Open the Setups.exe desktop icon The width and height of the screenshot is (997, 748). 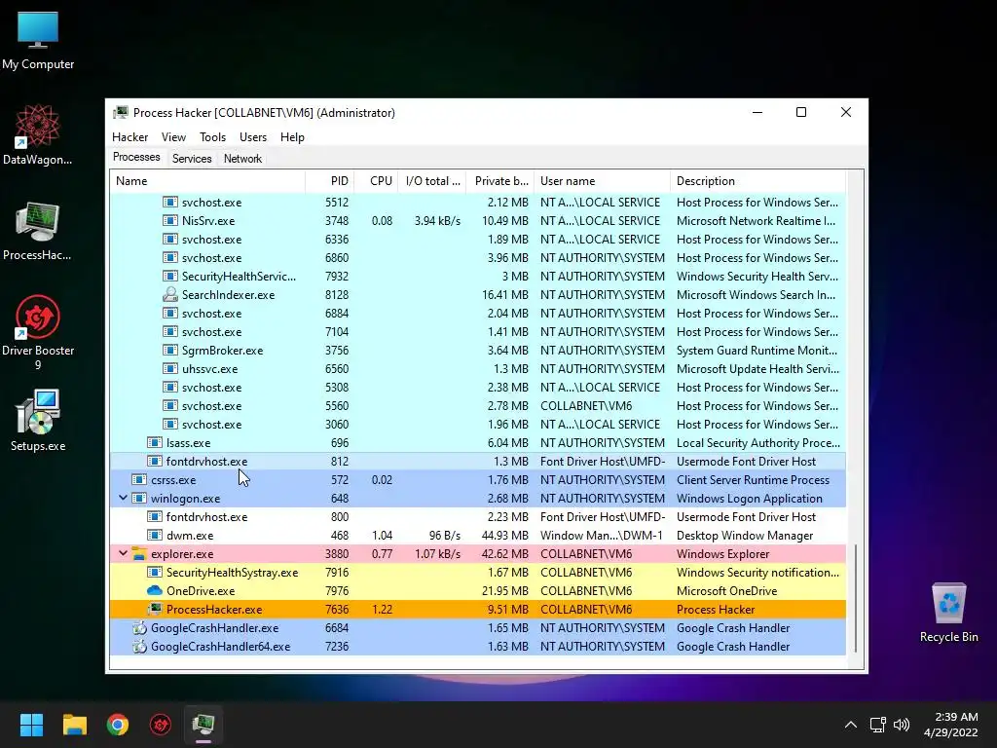pyautogui.click(x=38, y=421)
